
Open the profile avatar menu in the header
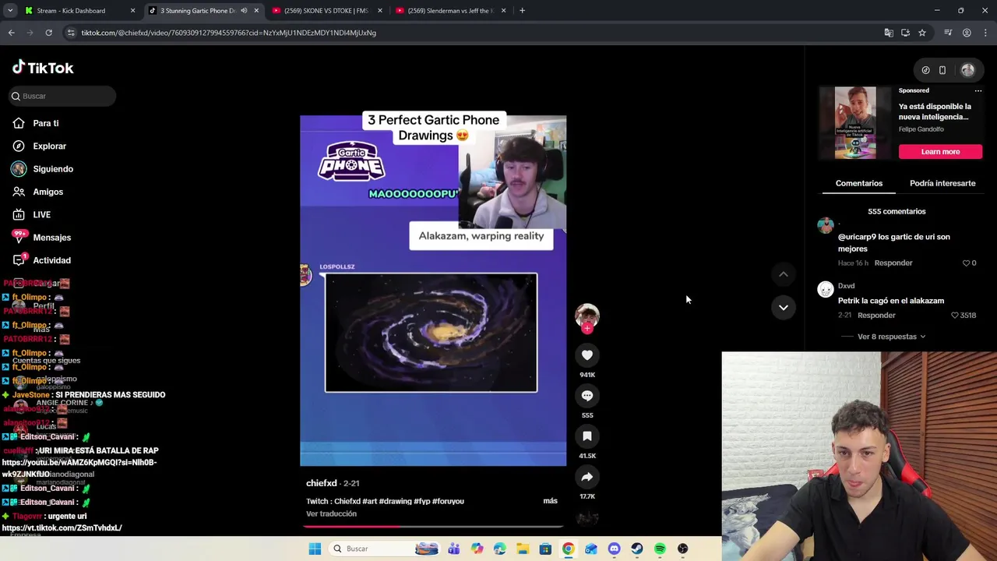tap(967, 70)
